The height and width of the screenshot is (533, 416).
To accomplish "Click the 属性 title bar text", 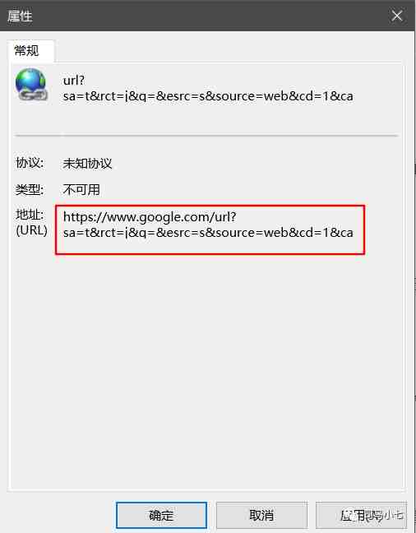I will pos(20,16).
